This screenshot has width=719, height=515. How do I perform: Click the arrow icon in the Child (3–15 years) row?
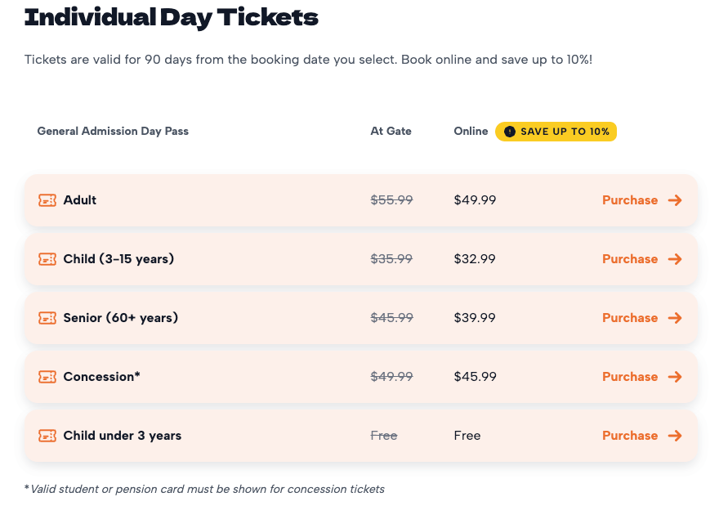point(675,259)
